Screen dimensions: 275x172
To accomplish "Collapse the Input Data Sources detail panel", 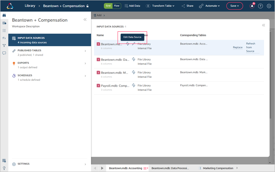I will click(x=264, y=25).
